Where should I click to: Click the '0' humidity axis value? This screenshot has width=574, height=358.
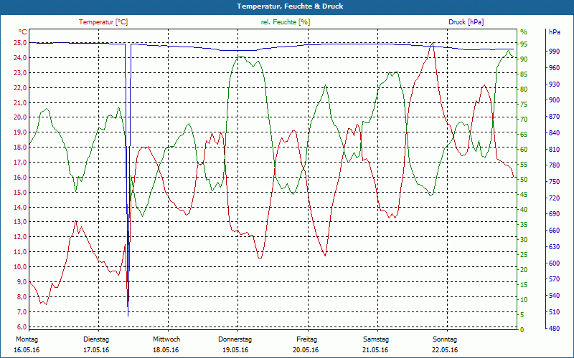(522, 330)
